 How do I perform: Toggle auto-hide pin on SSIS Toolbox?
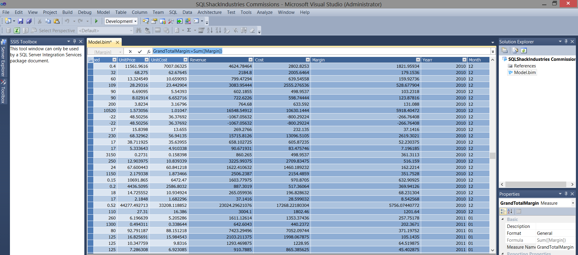pos(74,42)
